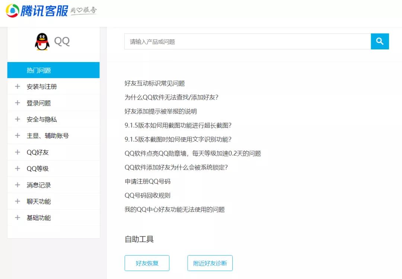Click the magnifier search icon
The image size is (402, 279).
point(380,41)
